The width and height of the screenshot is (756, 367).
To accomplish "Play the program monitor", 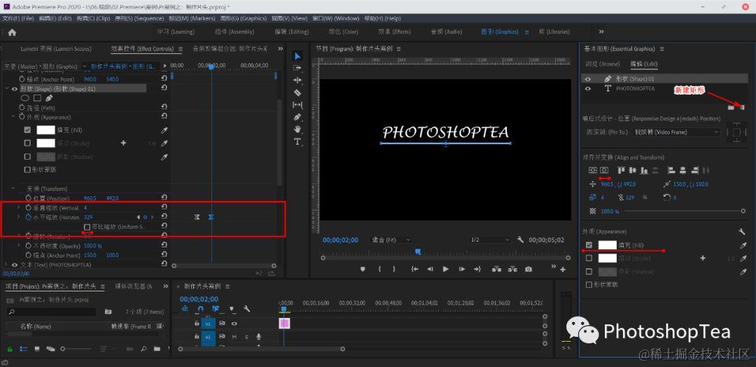I will point(445,269).
